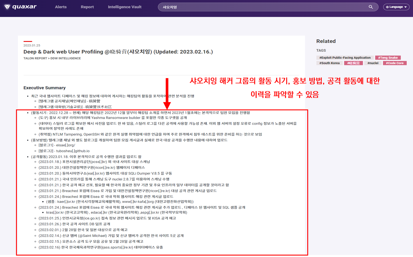Click the NTLM Tampering, OpenSSH line
This screenshot has width=413, height=257.
[150, 134]
